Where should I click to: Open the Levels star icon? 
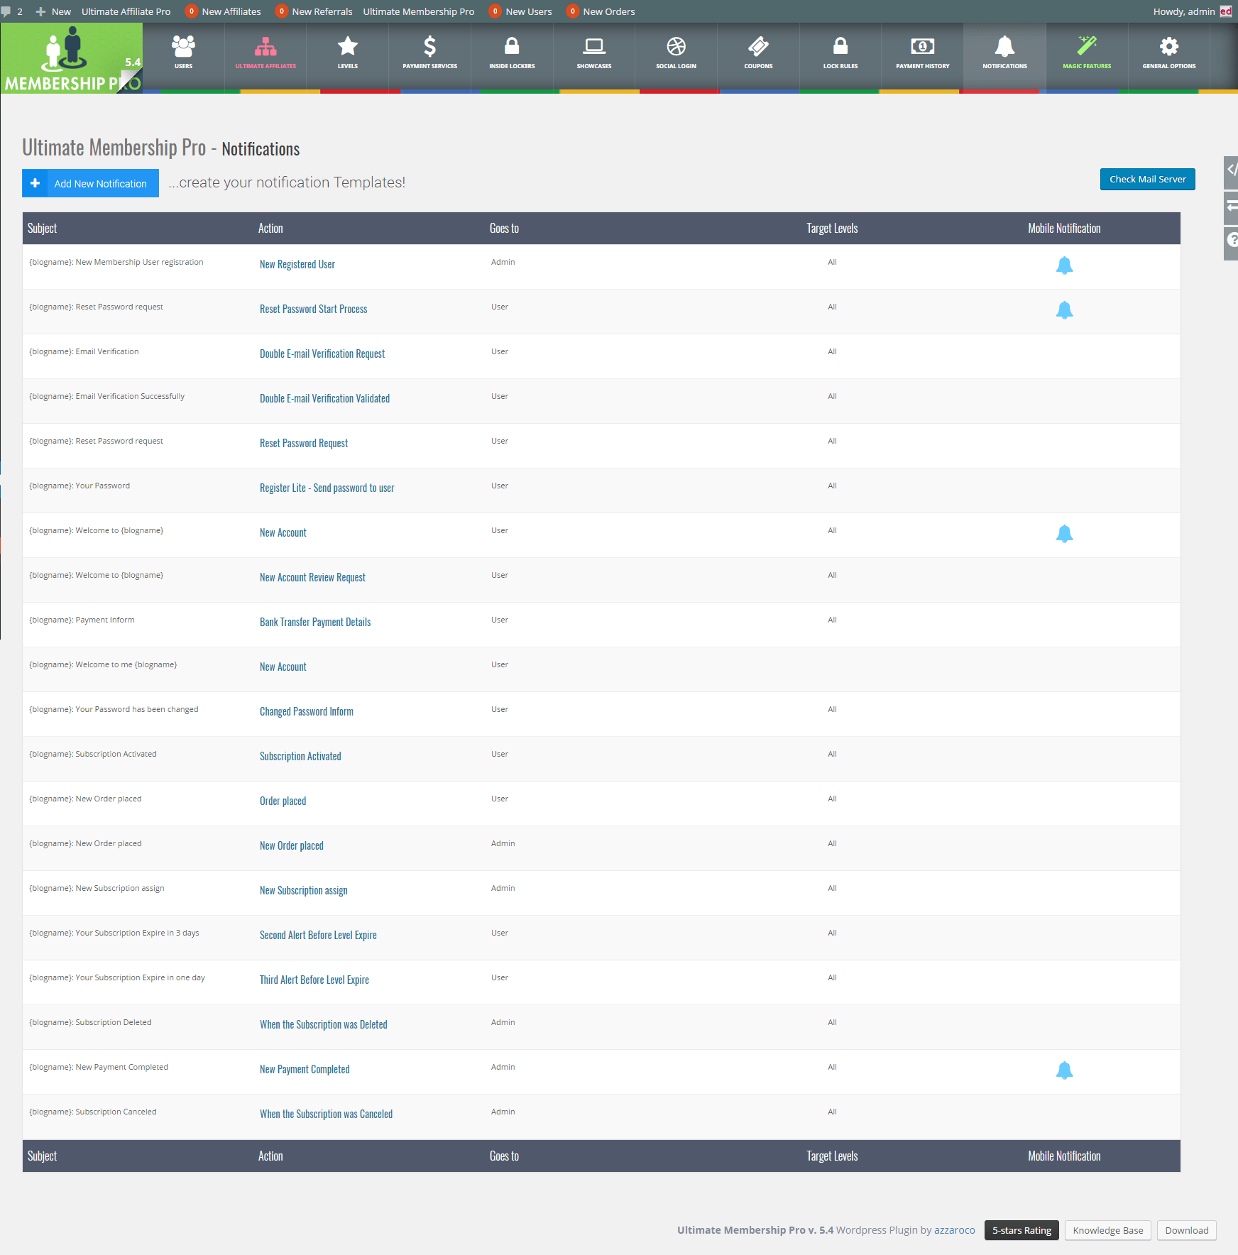pyautogui.click(x=348, y=47)
